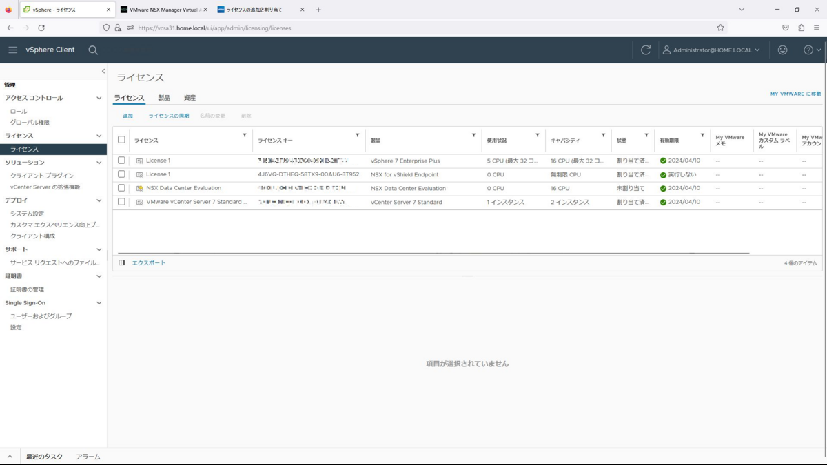The image size is (827, 465).
Task: Open MY VMWARE に移動 link
Action: [x=796, y=94]
